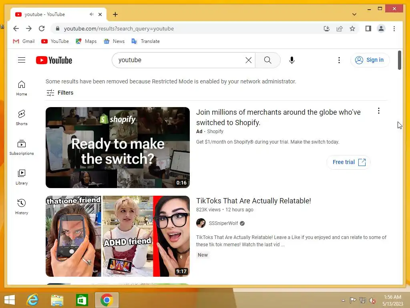Viewport: 410px width, 308px height.
Task: Open a new tab with the plus button
Action: point(115,14)
